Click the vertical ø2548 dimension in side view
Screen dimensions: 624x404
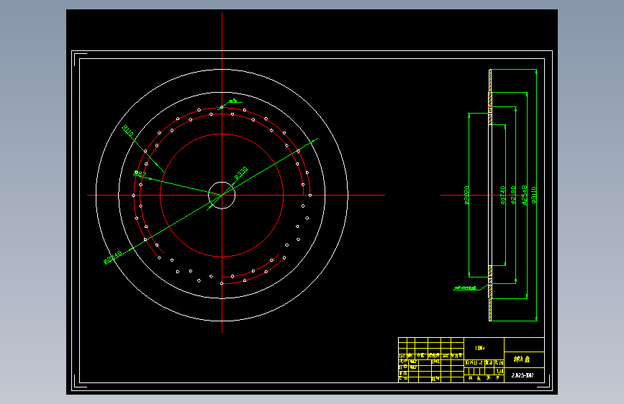(x=525, y=196)
